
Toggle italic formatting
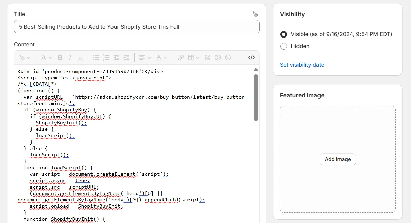click(x=70, y=58)
